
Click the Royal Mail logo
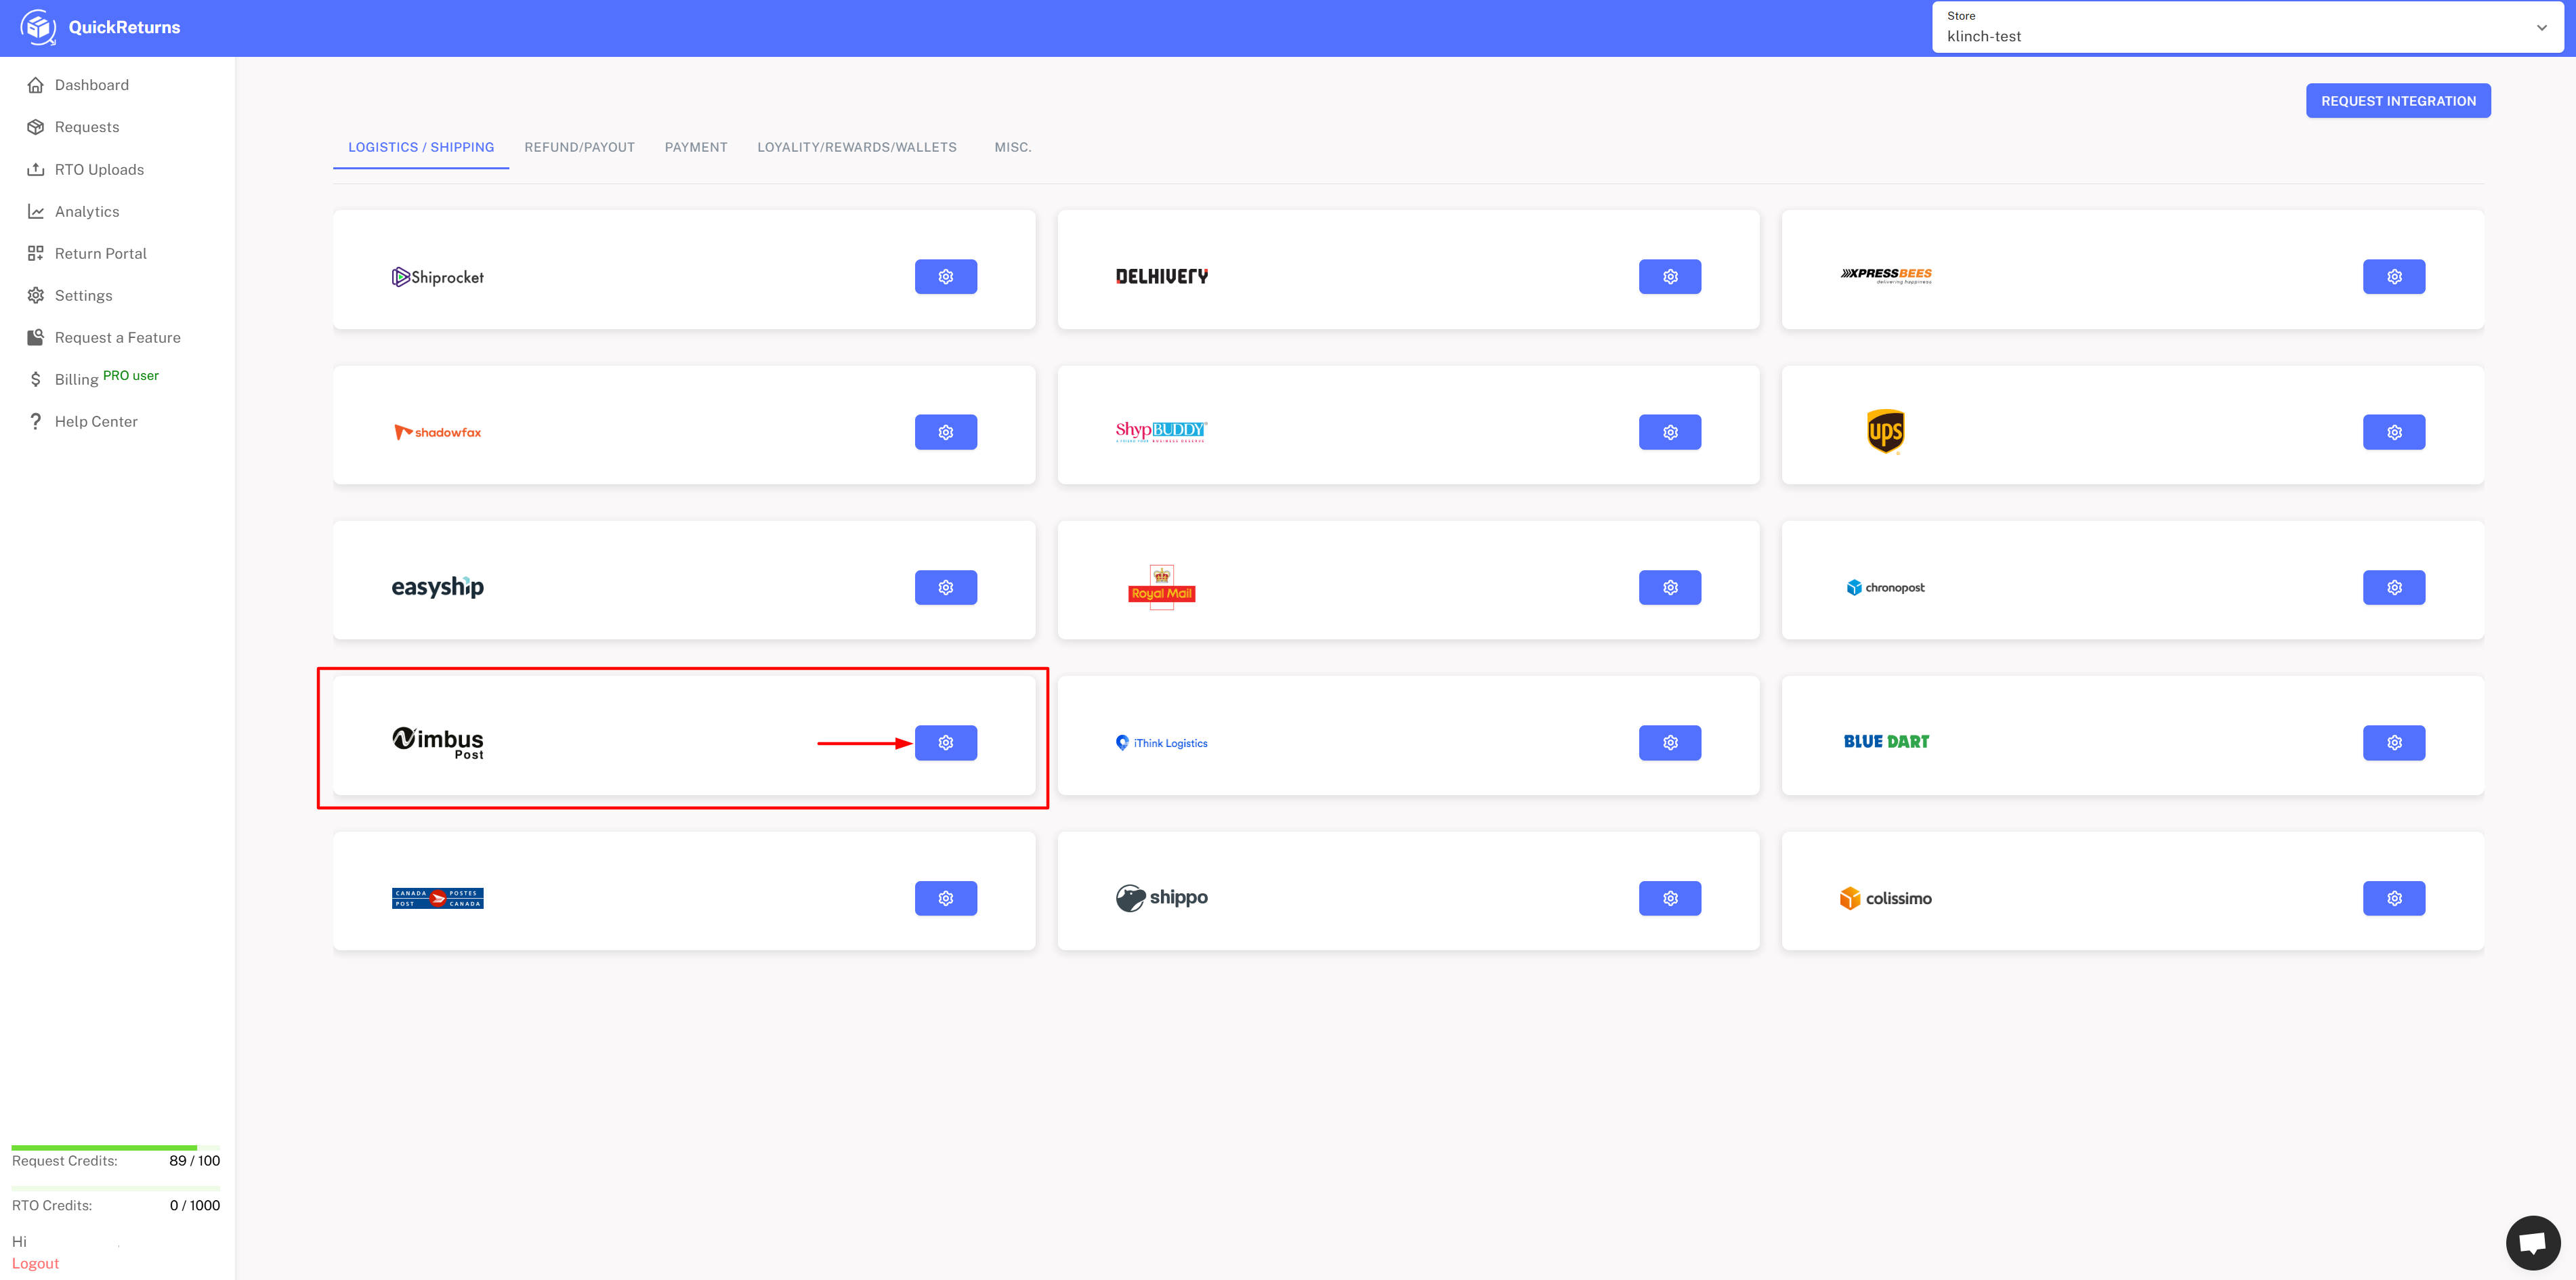[1161, 587]
